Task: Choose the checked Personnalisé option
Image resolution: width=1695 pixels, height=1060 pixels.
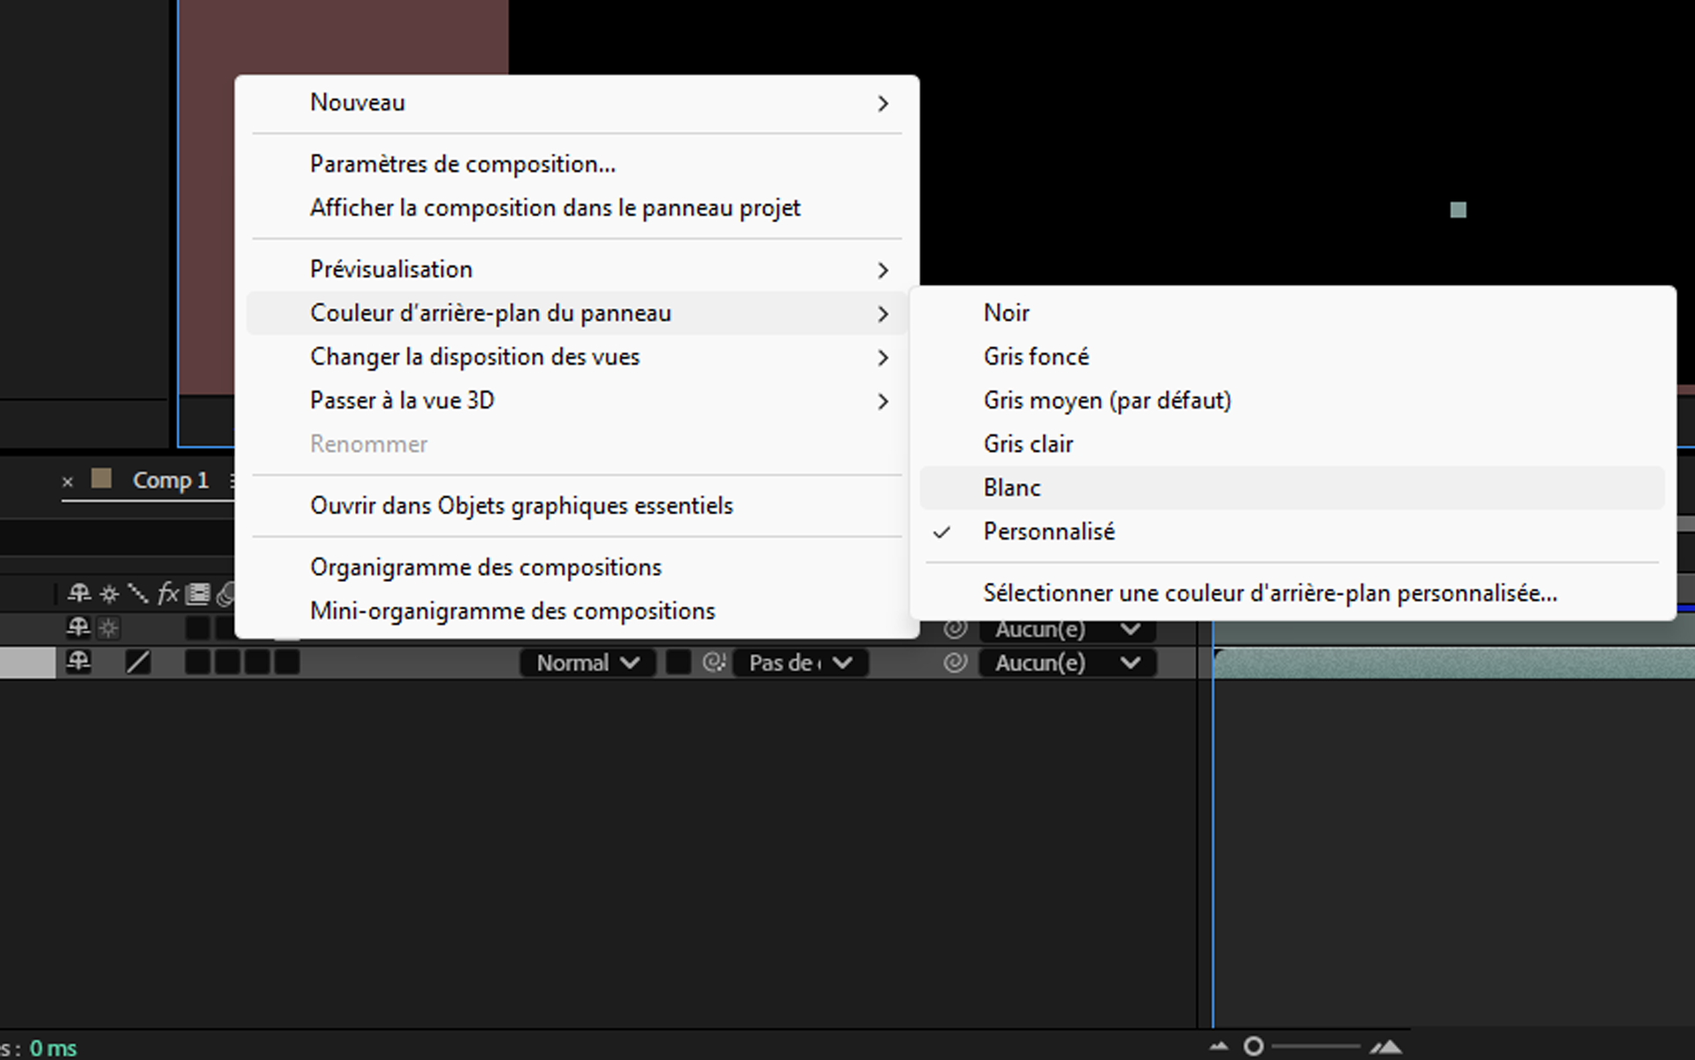Action: pos(1292,532)
